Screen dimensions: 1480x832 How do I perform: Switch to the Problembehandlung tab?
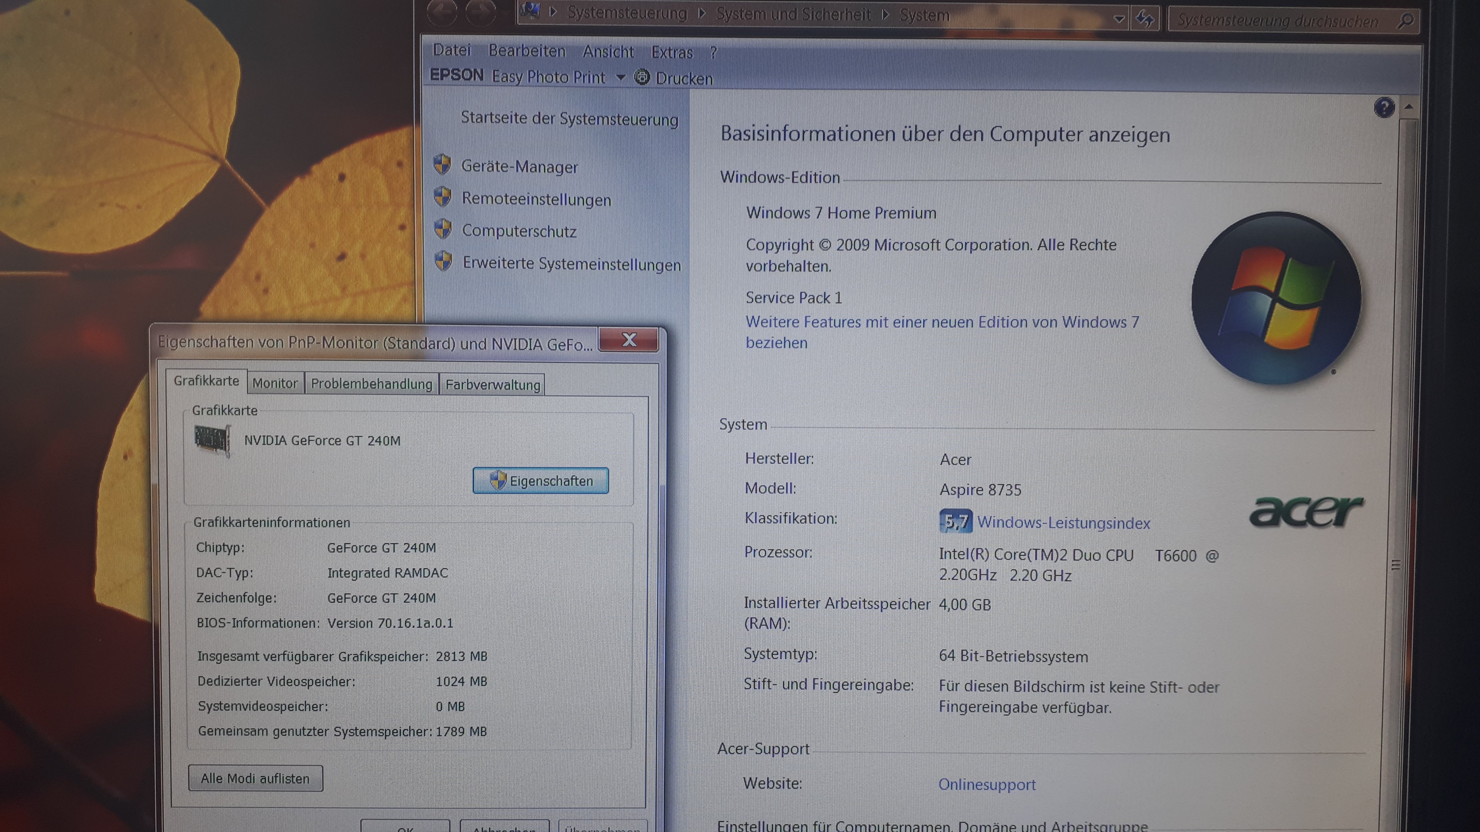371,384
